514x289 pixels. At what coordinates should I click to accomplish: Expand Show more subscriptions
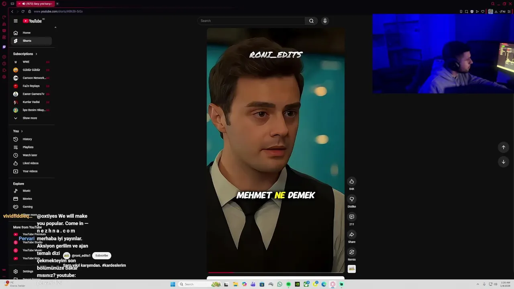[31, 118]
